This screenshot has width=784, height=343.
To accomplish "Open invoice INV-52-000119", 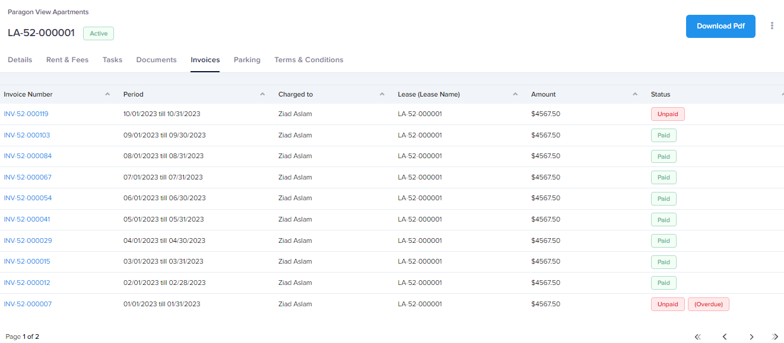I will (x=26, y=114).
